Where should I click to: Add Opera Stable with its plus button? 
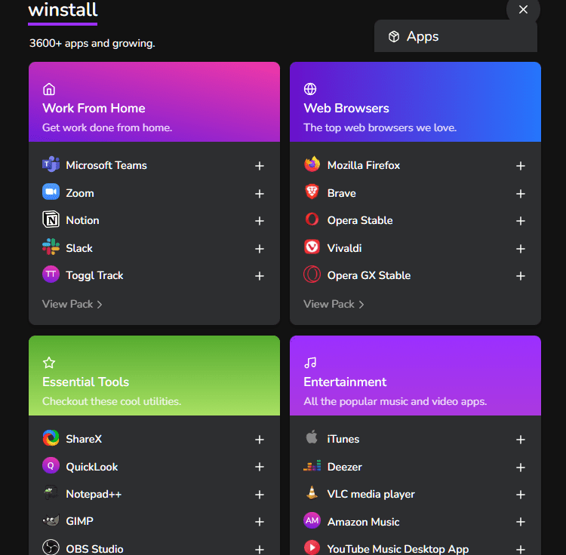point(520,221)
